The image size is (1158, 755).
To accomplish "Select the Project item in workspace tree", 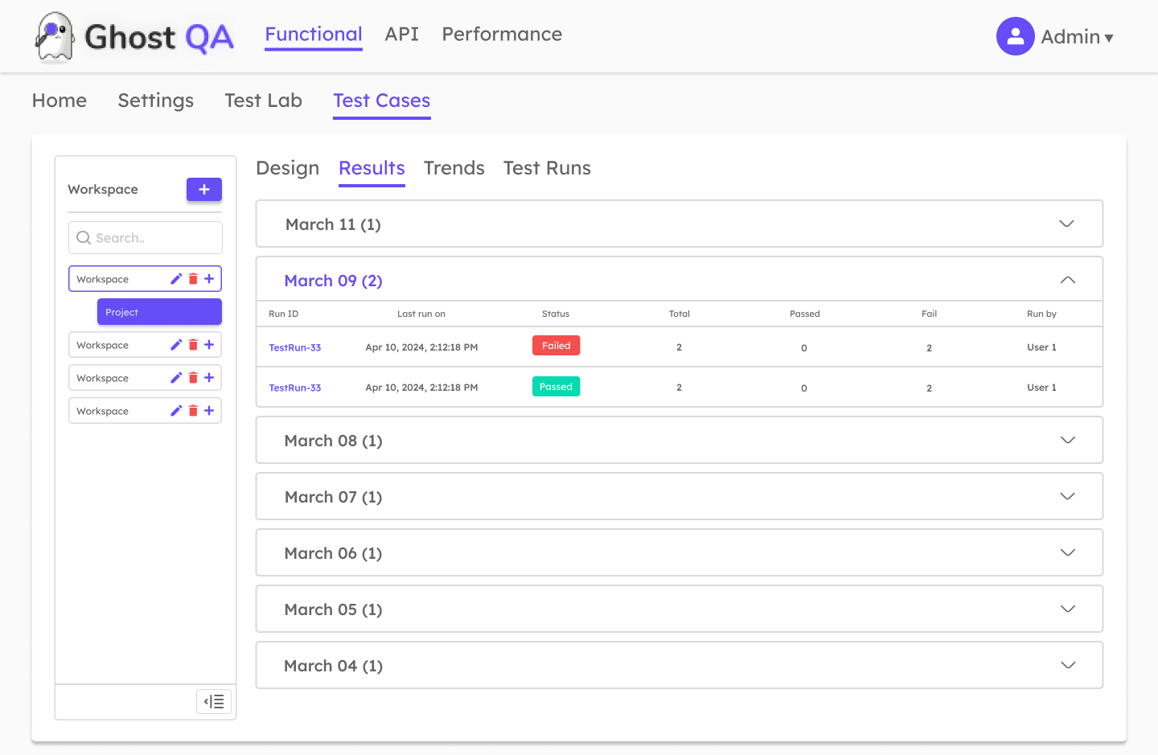I will [159, 312].
